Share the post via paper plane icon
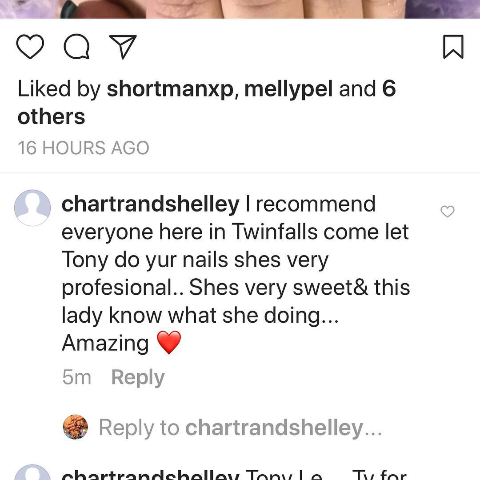This screenshot has height=480, width=480. click(123, 47)
